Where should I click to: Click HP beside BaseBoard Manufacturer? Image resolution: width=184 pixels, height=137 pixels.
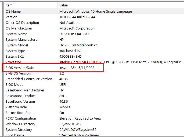pos(62,90)
